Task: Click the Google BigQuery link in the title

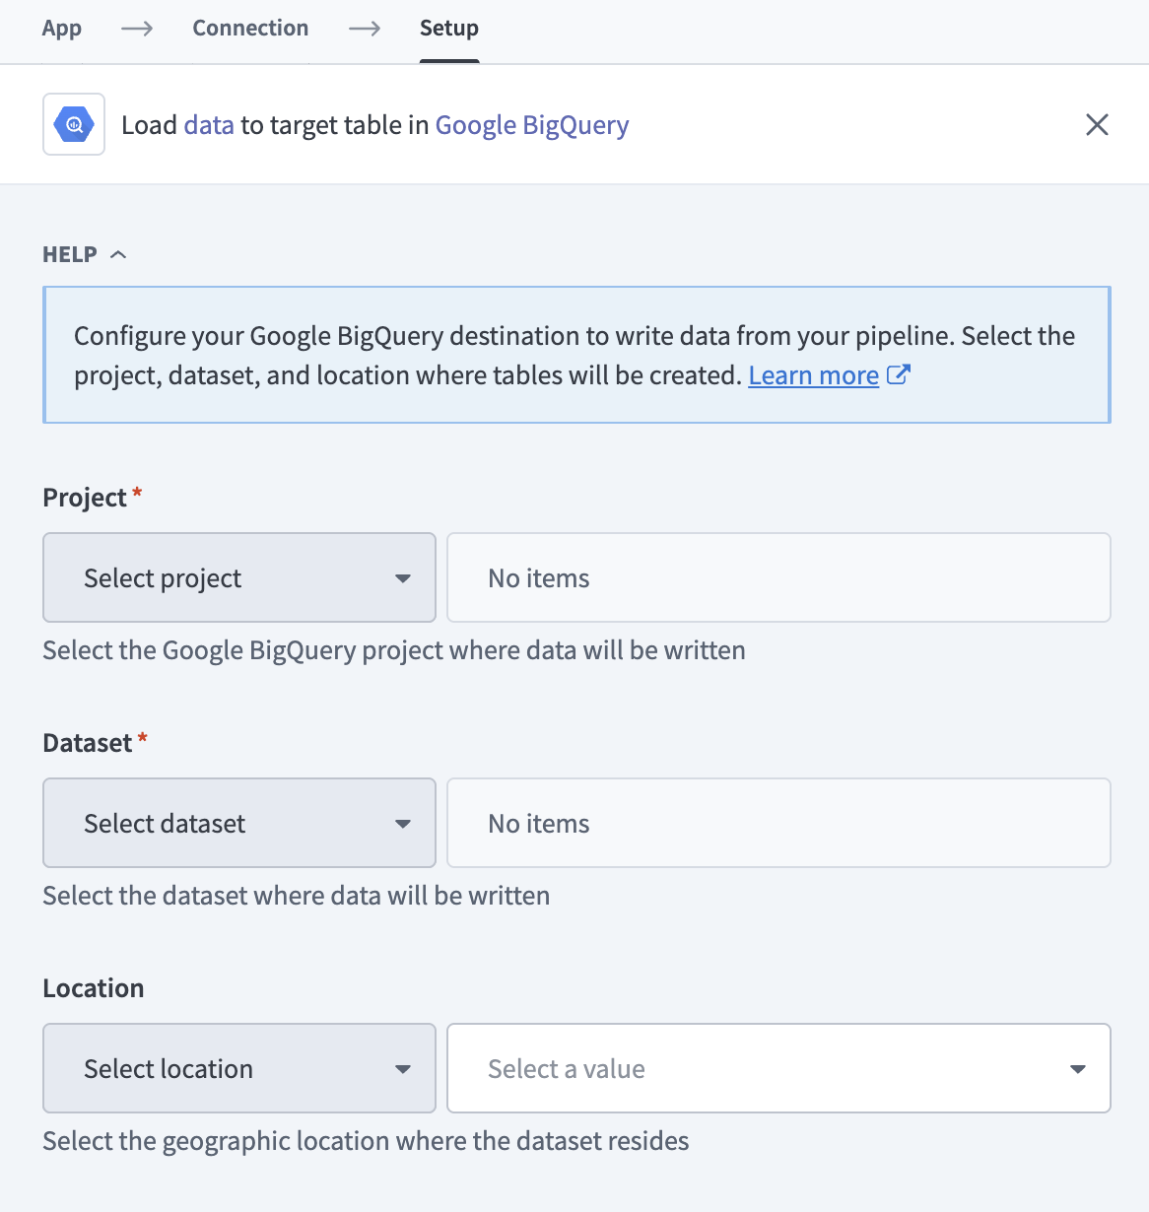Action: click(x=531, y=124)
